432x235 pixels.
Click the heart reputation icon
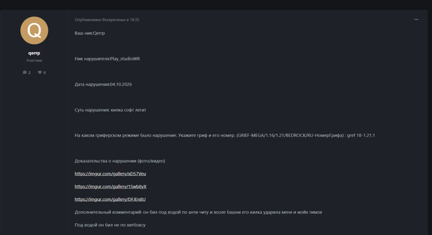40,73
